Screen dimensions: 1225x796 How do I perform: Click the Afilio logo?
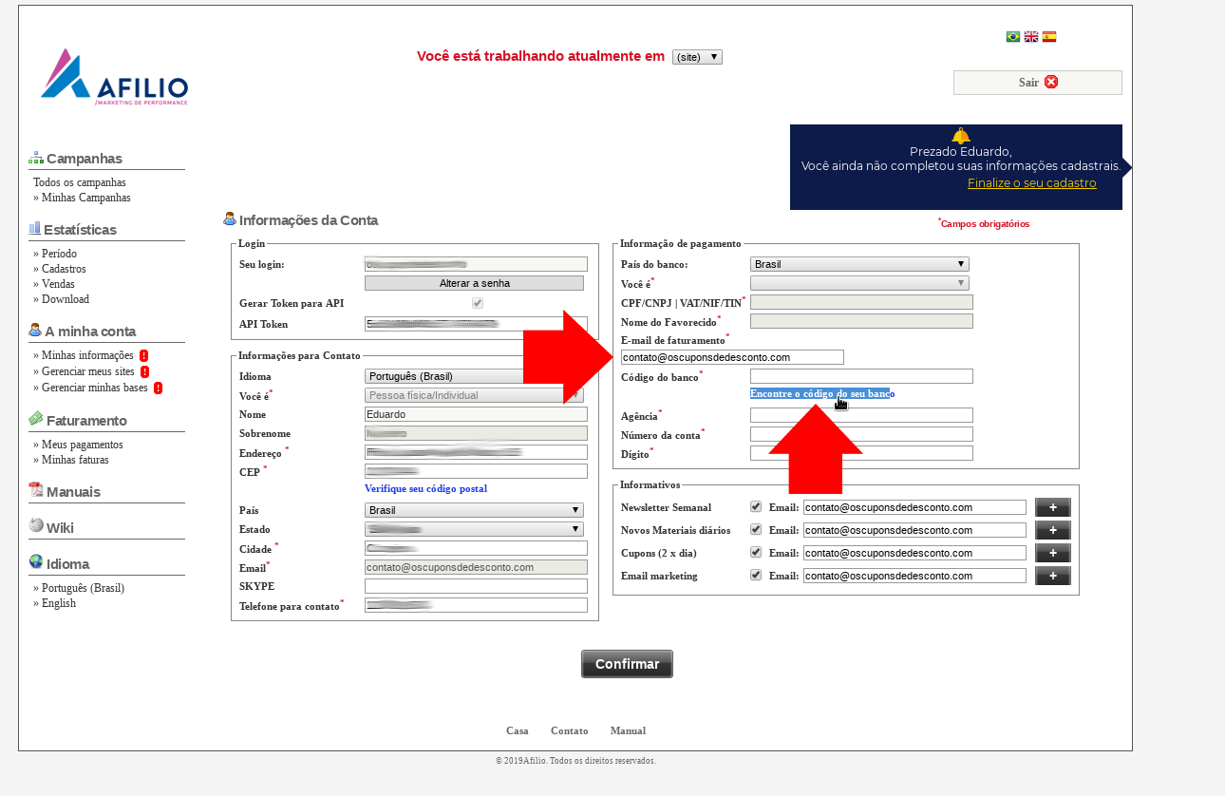click(x=114, y=77)
